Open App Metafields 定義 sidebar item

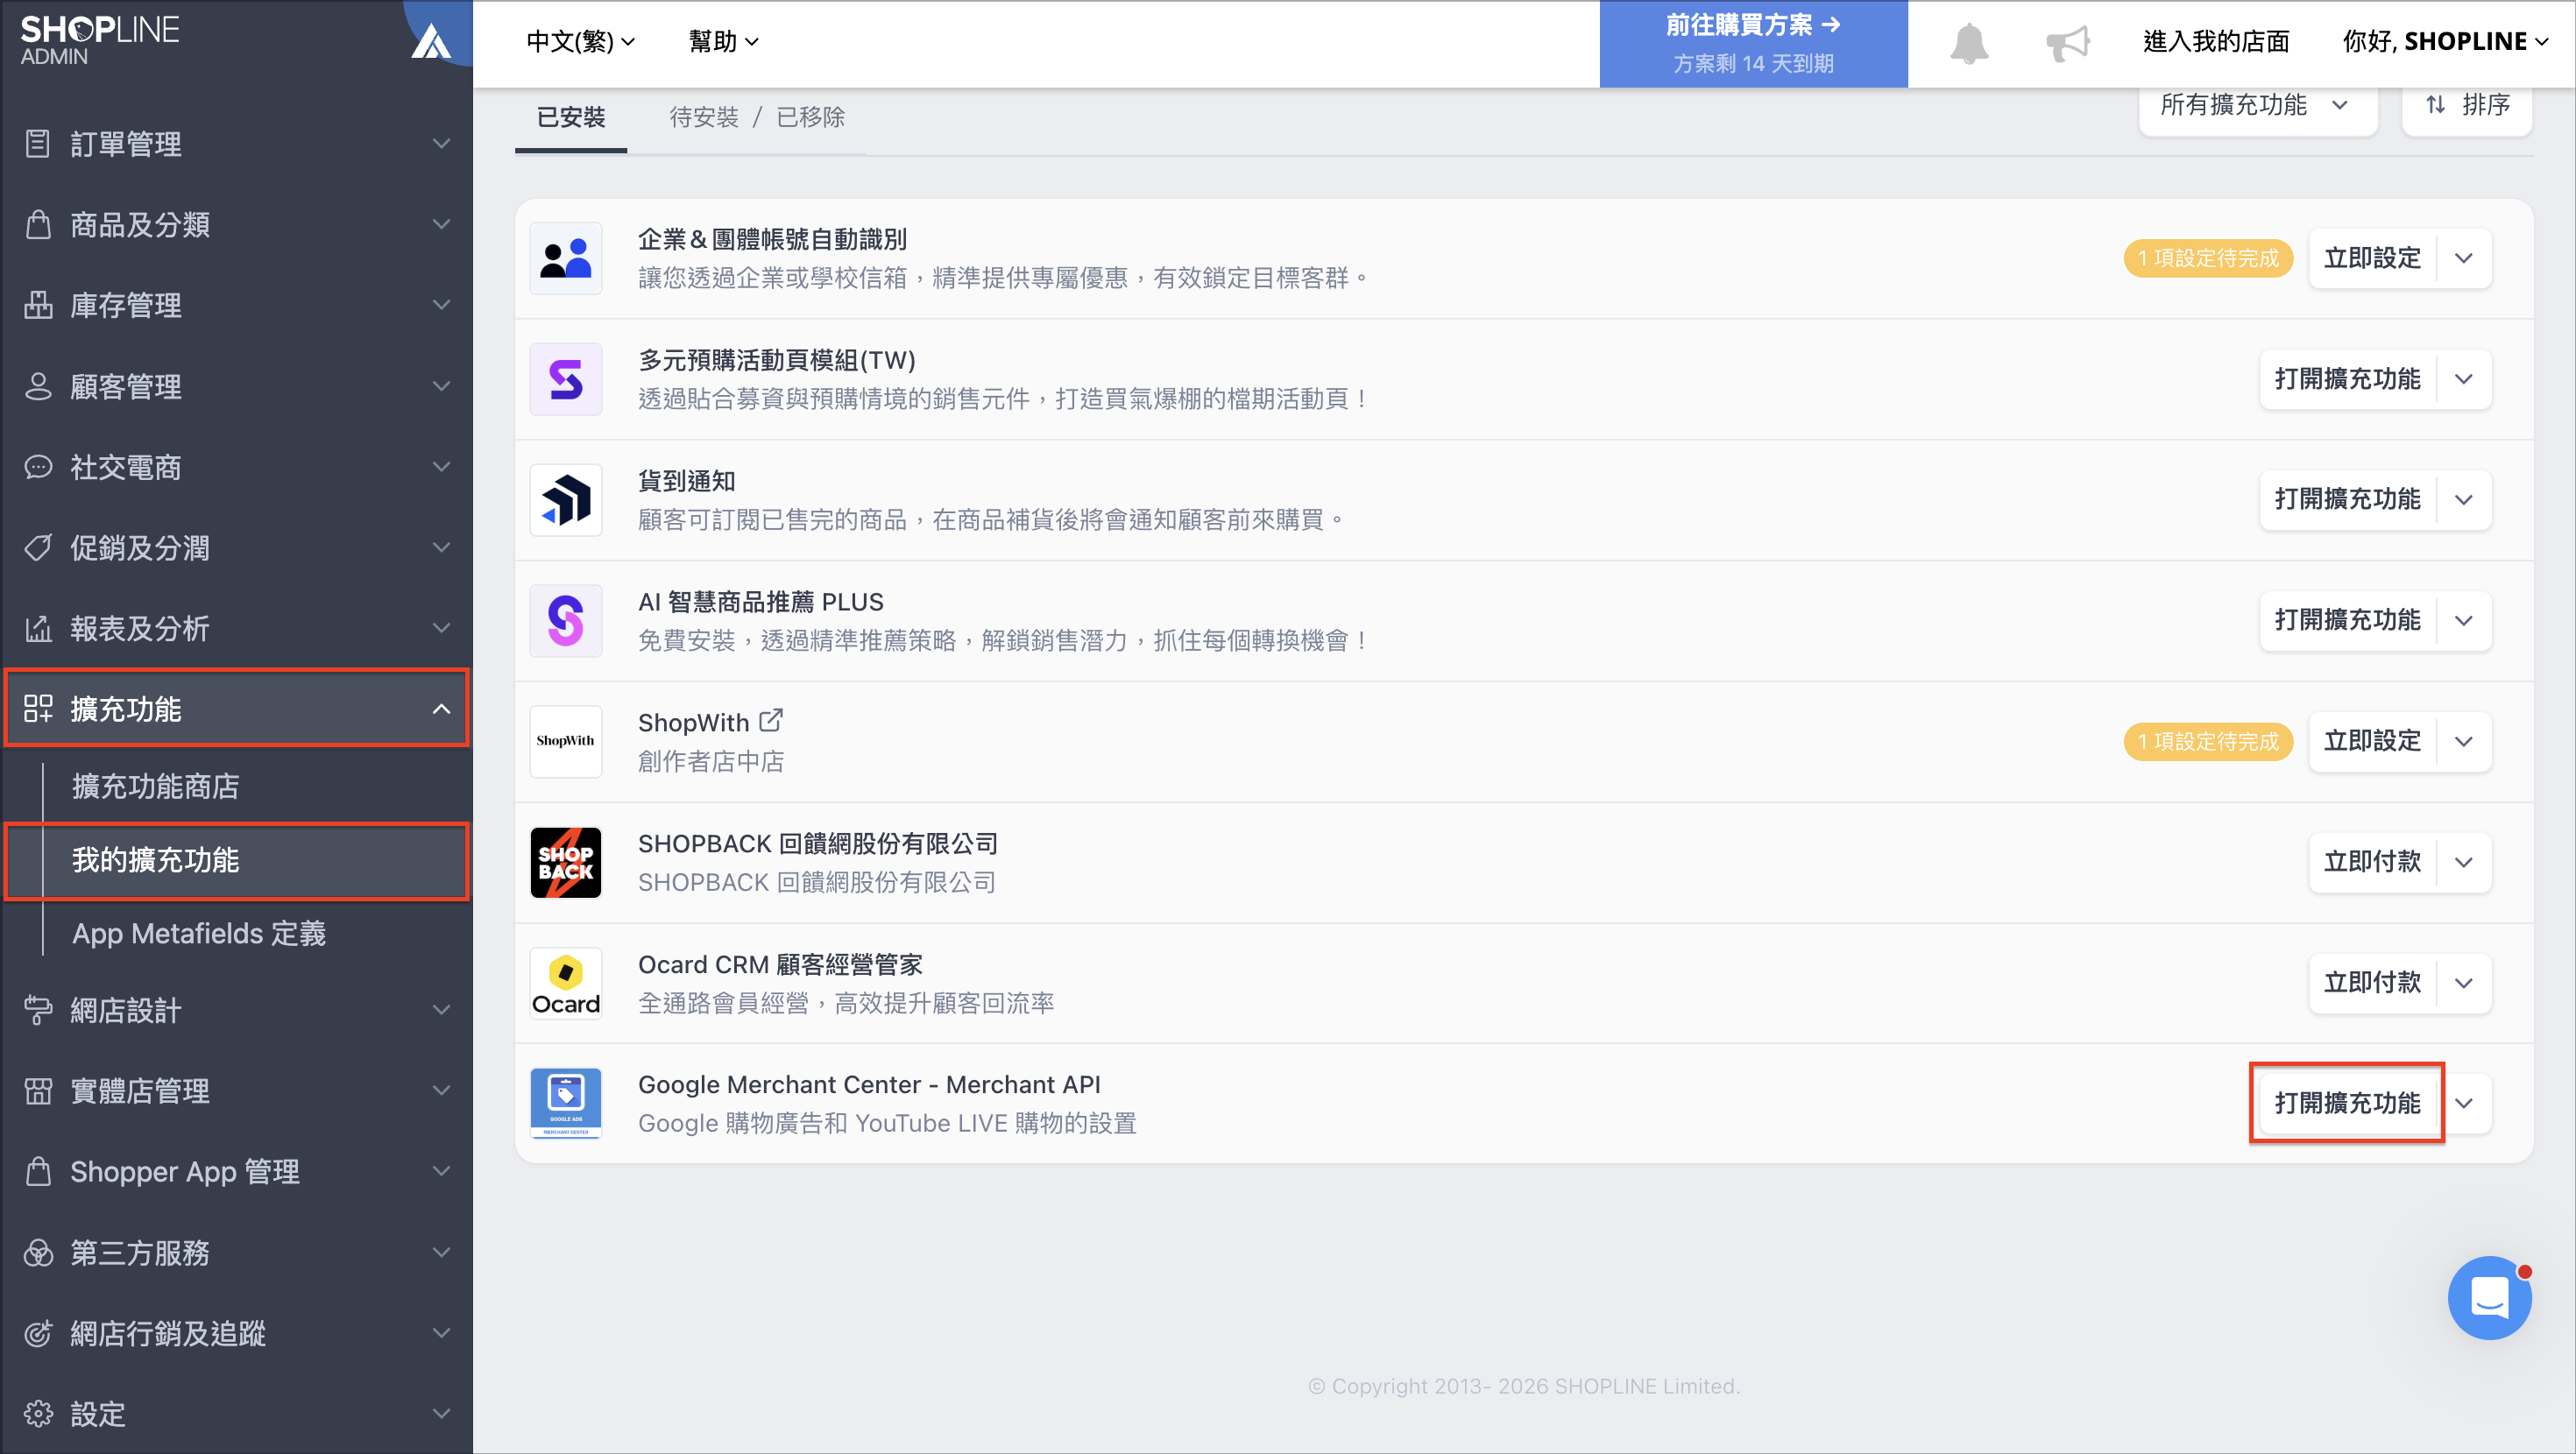pos(199,933)
